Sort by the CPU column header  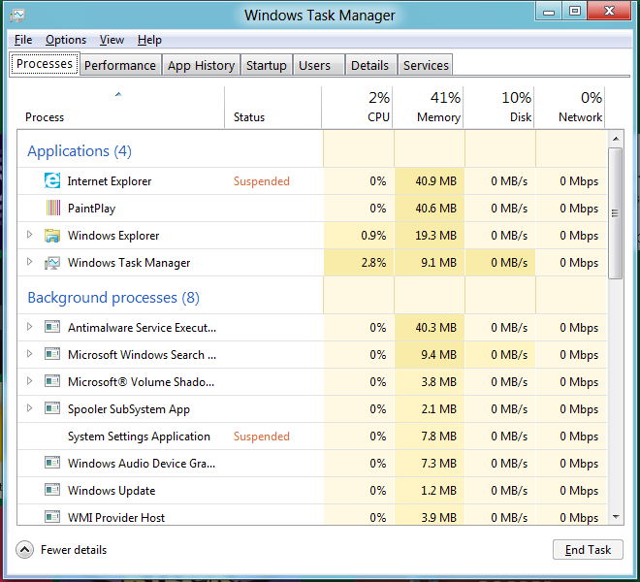point(357,107)
